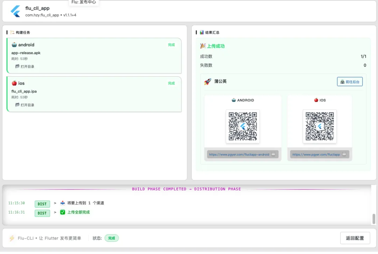The height and width of the screenshot is (254, 378).
Task: Click the android robot icon in build tasks
Action: tap(14, 44)
